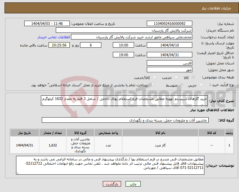Click the buyer notes text area
This screenshot has width=239, height=192.
110,165
